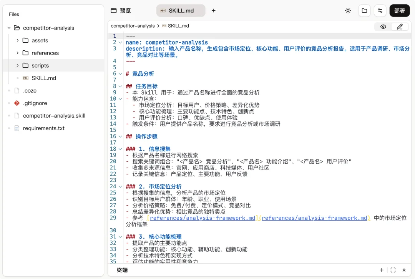The height and width of the screenshot is (279, 415).
Task: Open references/analysis-framework.md link on line 29
Action: pyautogui.click(x=203, y=218)
